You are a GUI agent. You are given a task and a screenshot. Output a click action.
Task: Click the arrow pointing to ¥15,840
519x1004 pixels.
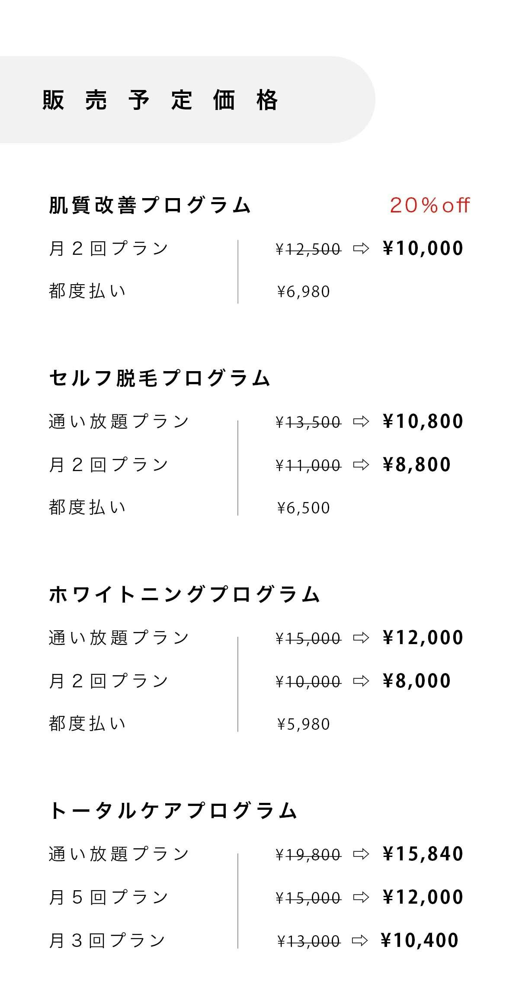click(361, 854)
